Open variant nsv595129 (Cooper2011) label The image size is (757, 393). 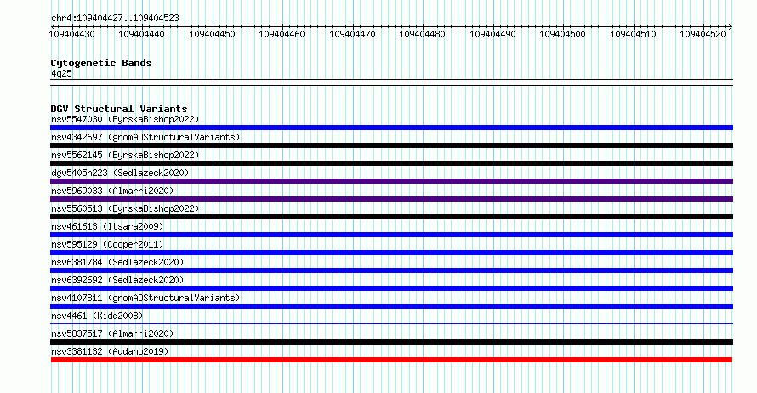pos(107,244)
